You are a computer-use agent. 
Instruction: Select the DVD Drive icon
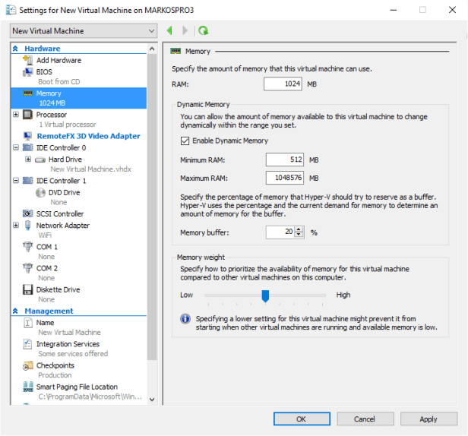[x=40, y=193]
